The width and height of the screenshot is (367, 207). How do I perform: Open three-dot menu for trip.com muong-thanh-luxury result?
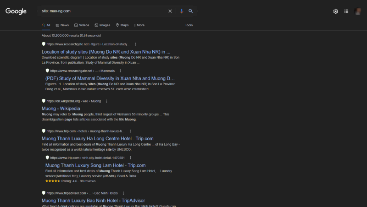point(130,131)
